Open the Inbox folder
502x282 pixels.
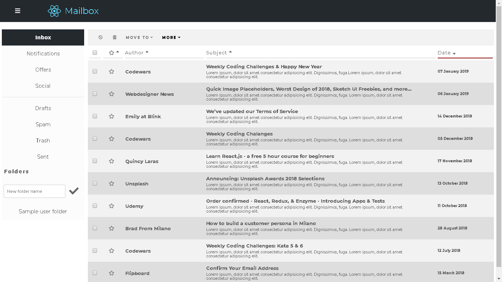[x=43, y=37]
